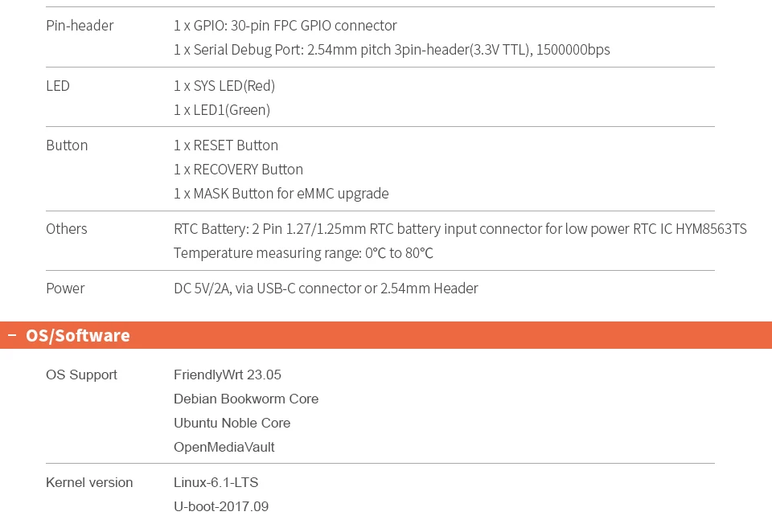Screen dimensions: 772x524
Task: Click the RTC Battery specification line
Action: (x=460, y=229)
